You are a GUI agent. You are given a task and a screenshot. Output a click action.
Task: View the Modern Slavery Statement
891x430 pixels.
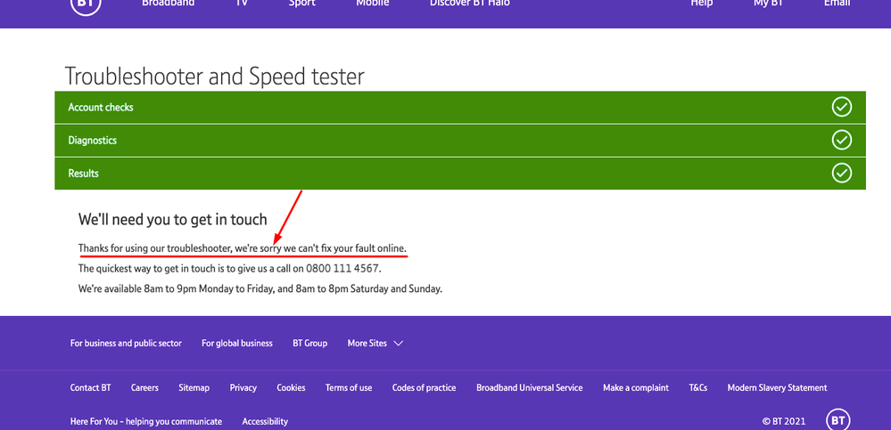pos(777,387)
